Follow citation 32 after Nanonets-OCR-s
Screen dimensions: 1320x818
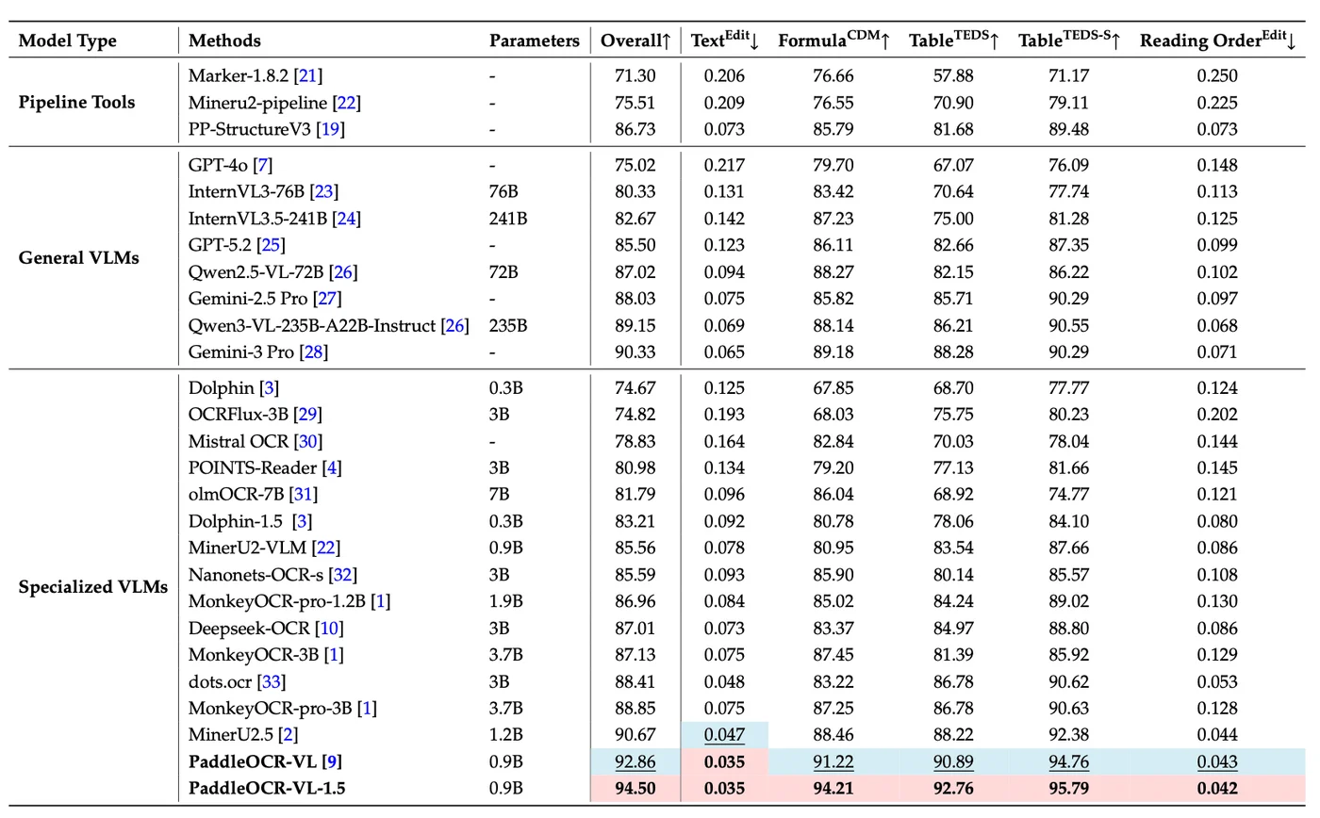[343, 574]
